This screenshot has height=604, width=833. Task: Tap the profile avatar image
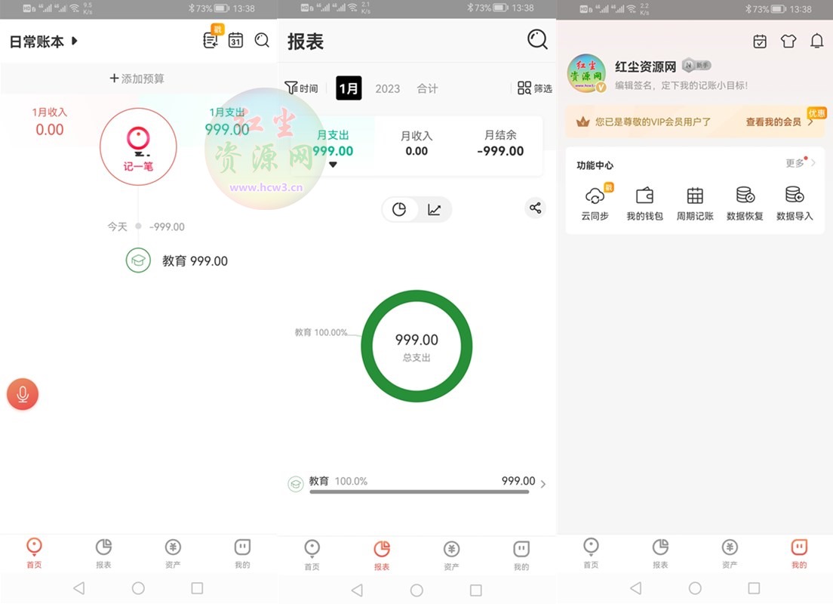point(586,73)
